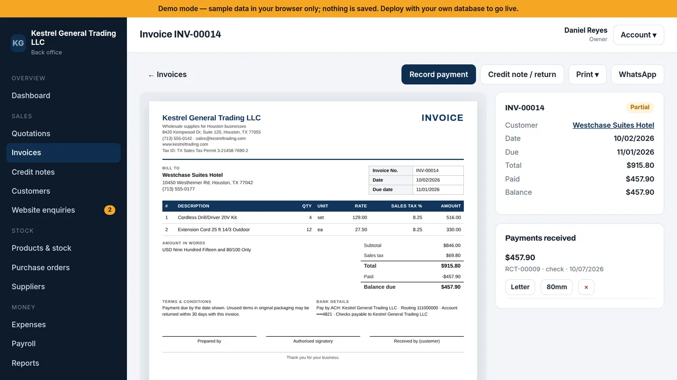Open the Westchase Suites Hotel customer link
Viewport: 677px width, 380px height.
(614, 125)
